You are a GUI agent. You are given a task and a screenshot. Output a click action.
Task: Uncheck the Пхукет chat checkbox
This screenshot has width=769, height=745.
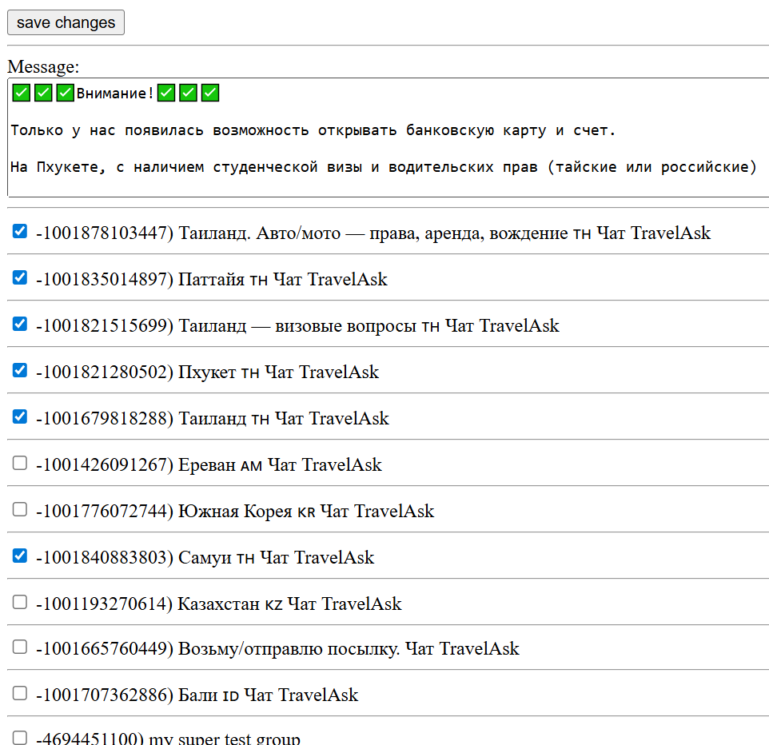(20, 371)
